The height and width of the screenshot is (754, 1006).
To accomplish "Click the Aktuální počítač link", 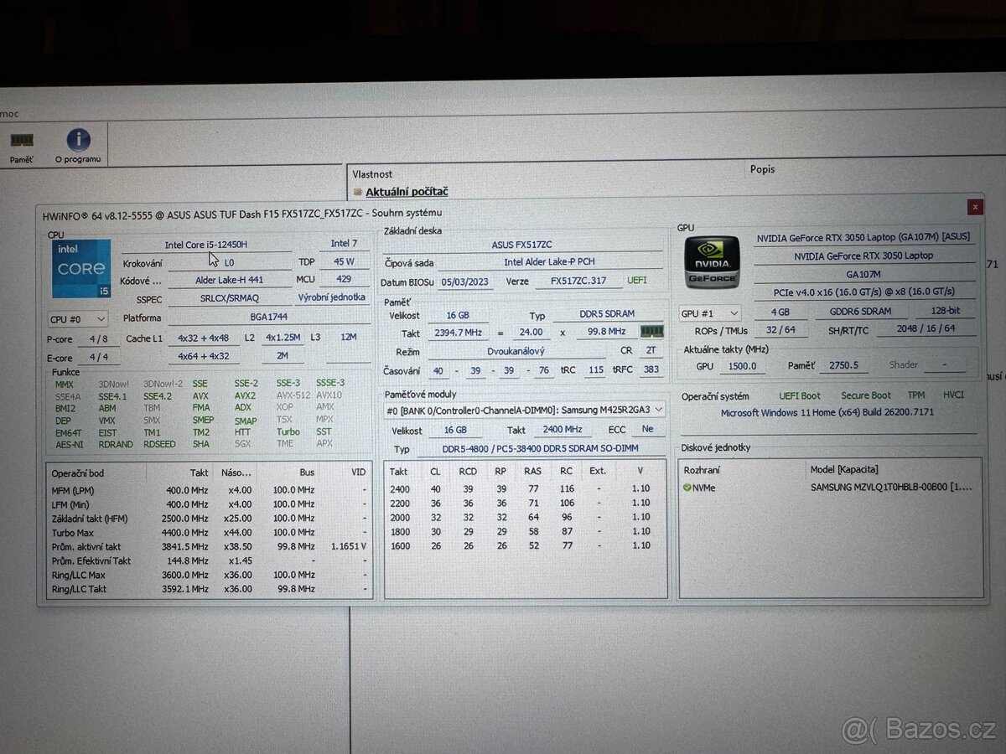I will (407, 191).
